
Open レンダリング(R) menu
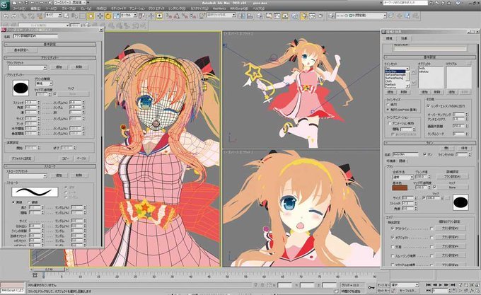(x=177, y=8)
